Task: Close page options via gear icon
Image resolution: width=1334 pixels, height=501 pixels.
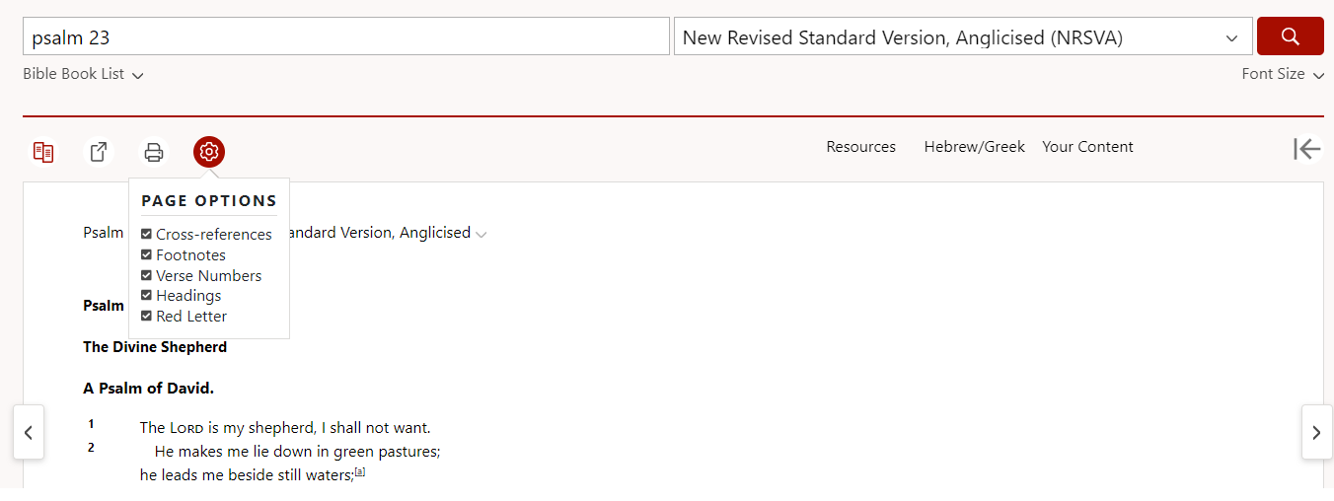Action: pos(209,152)
